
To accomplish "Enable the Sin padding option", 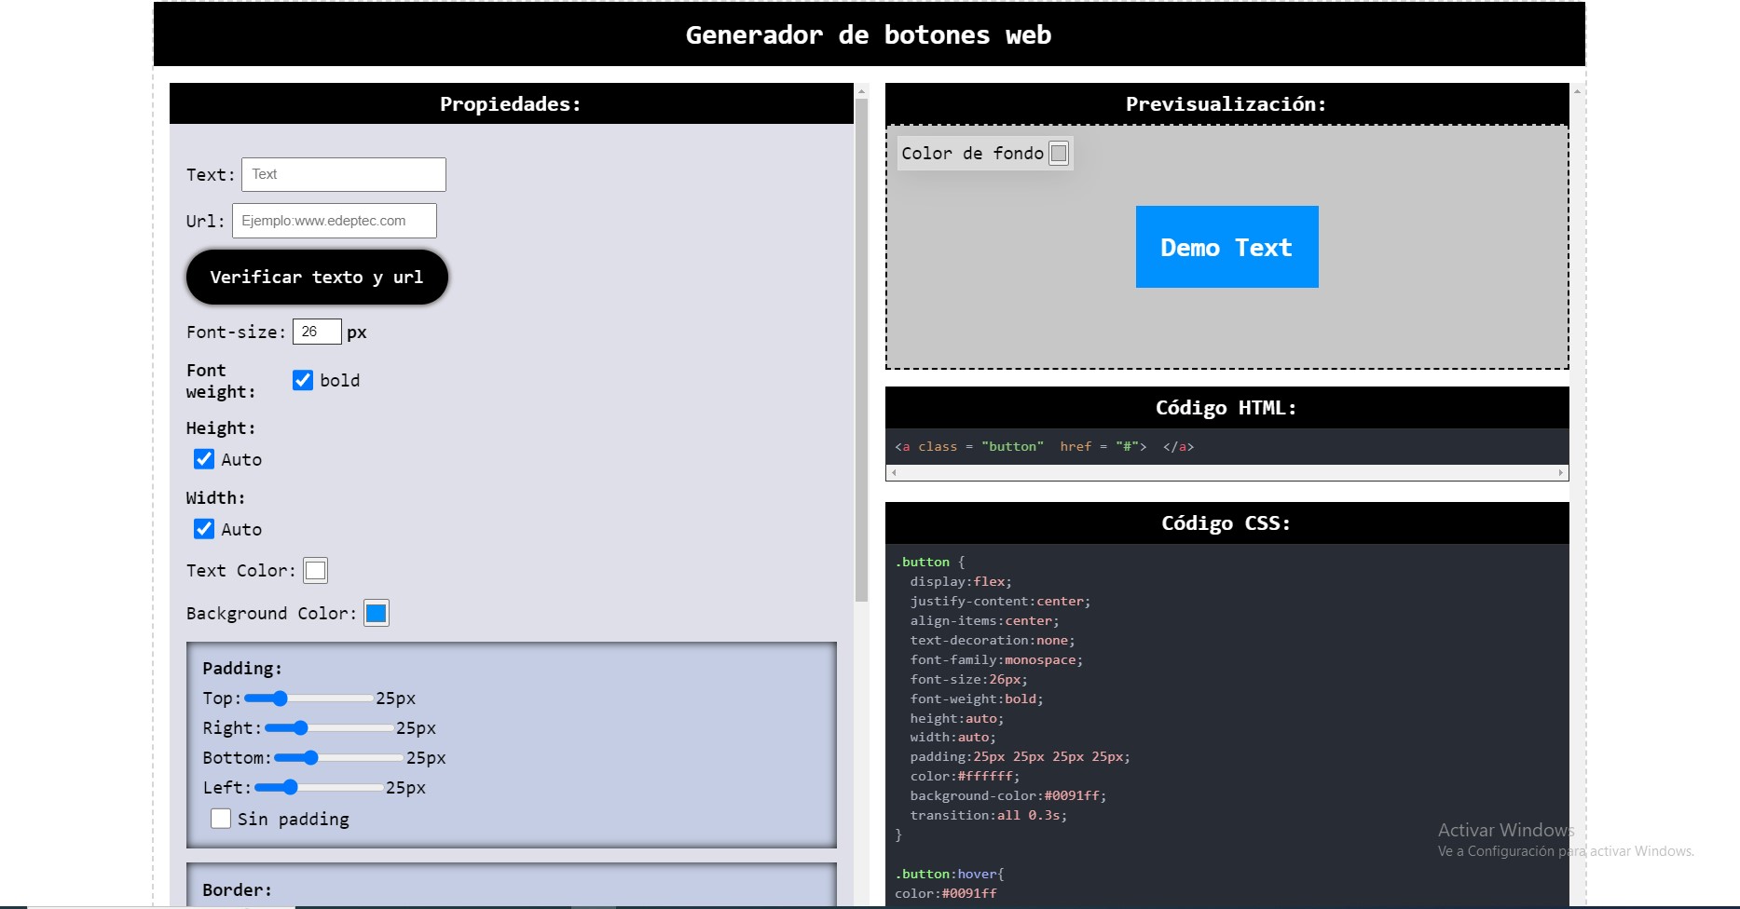I will pos(221,818).
